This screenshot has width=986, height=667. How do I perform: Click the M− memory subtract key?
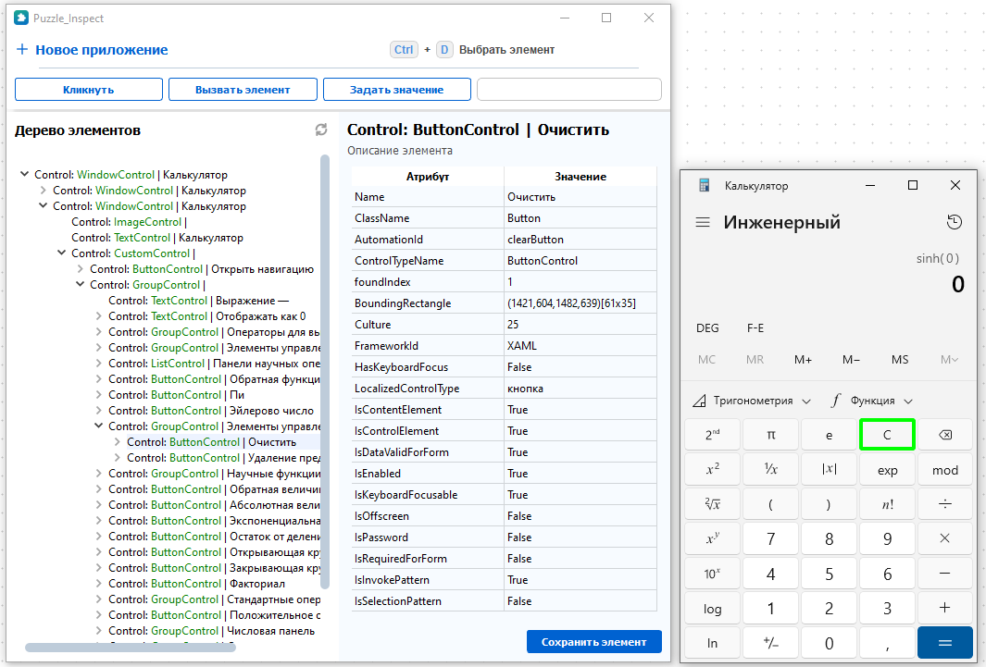pyautogui.click(x=852, y=359)
